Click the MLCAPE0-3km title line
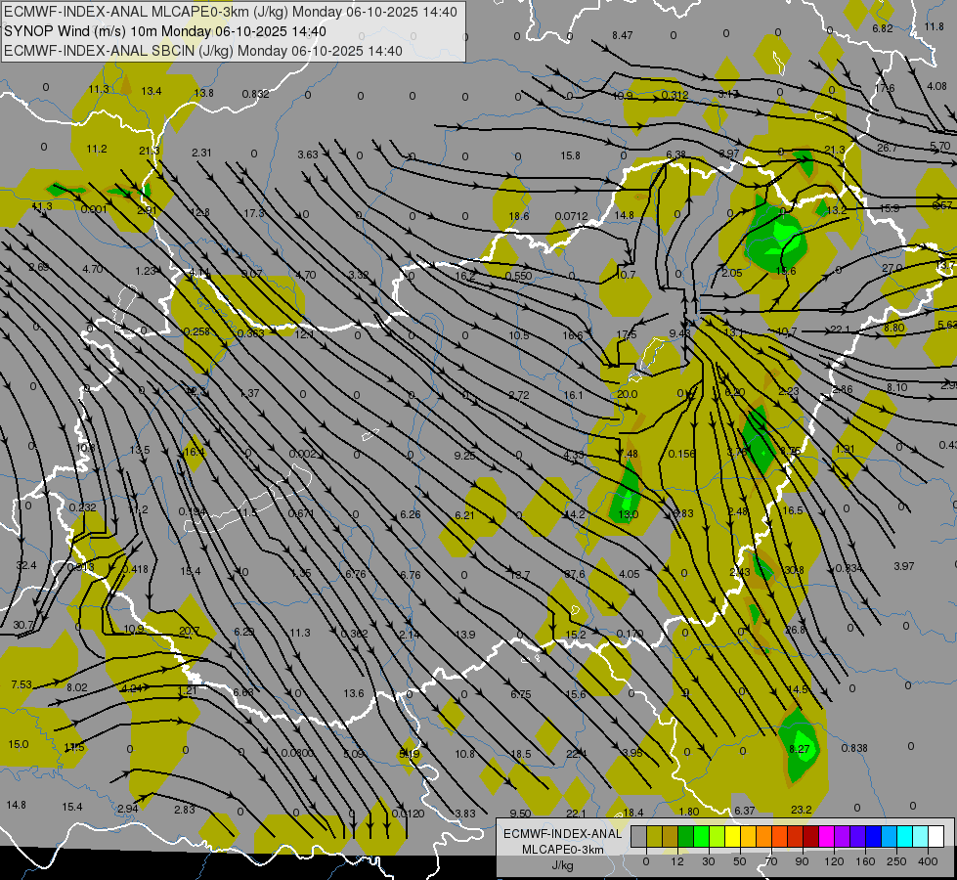Screen dimensions: 957x880 [x=230, y=12]
